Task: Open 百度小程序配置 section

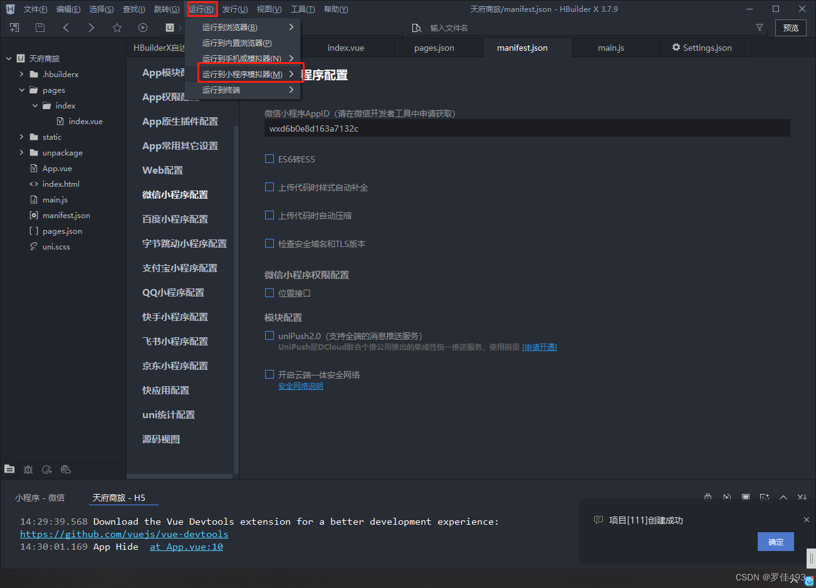Action: 175,219
